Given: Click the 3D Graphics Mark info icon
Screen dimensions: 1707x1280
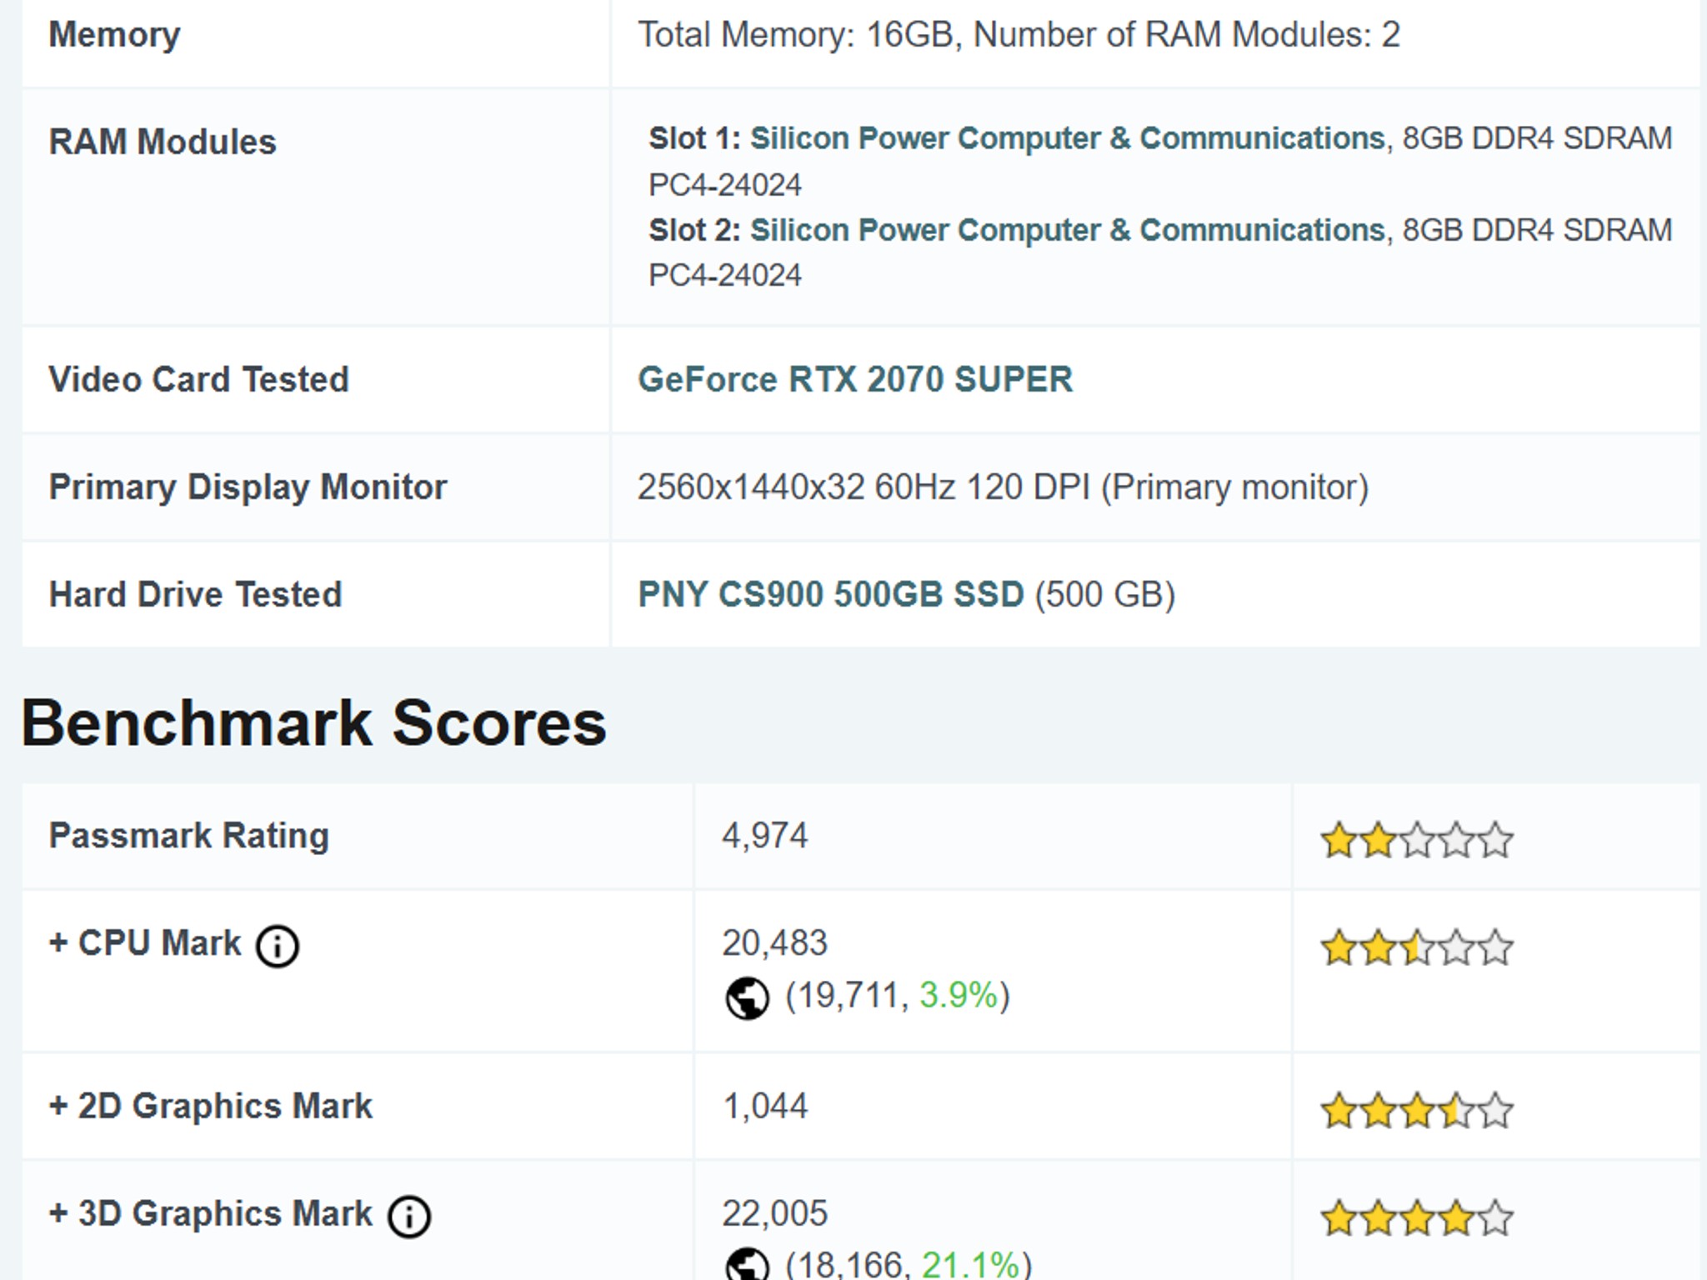Looking at the screenshot, I should [409, 1217].
